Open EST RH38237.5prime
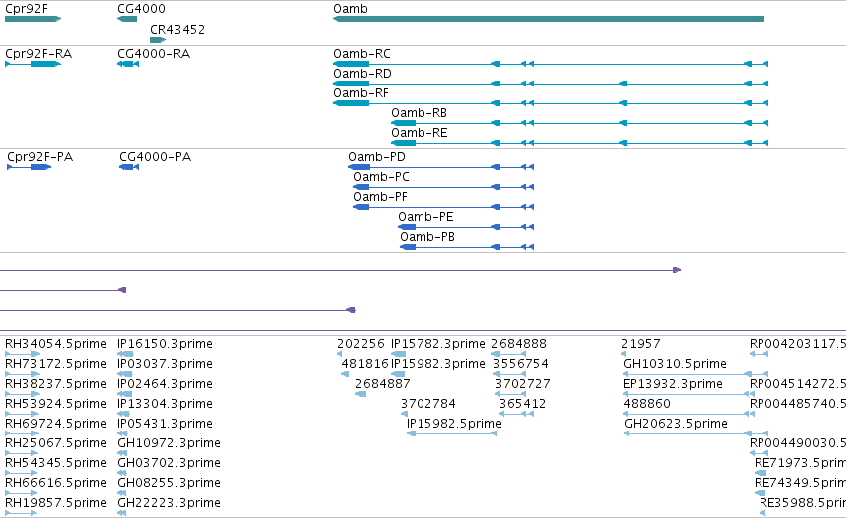This screenshot has width=846, height=518. point(56,384)
